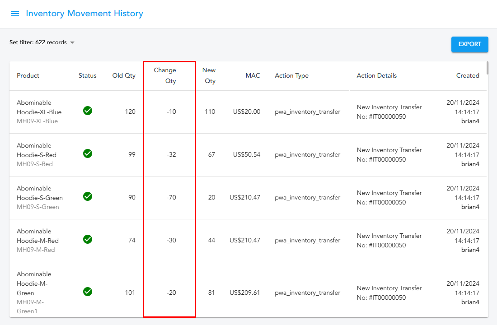Image resolution: width=497 pixels, height=325 pixels.
Task: Click status checkmark for Abominable Hoodie-XL-Blue
Action: [x=88, y=111]
